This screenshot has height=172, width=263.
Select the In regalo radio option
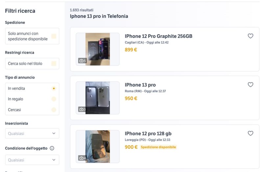pos(54,99)
